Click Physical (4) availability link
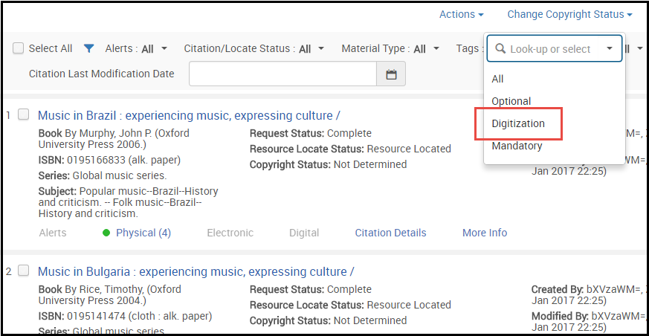The height and width of the screenshot is (336, 649). click(x=143, y=233)
